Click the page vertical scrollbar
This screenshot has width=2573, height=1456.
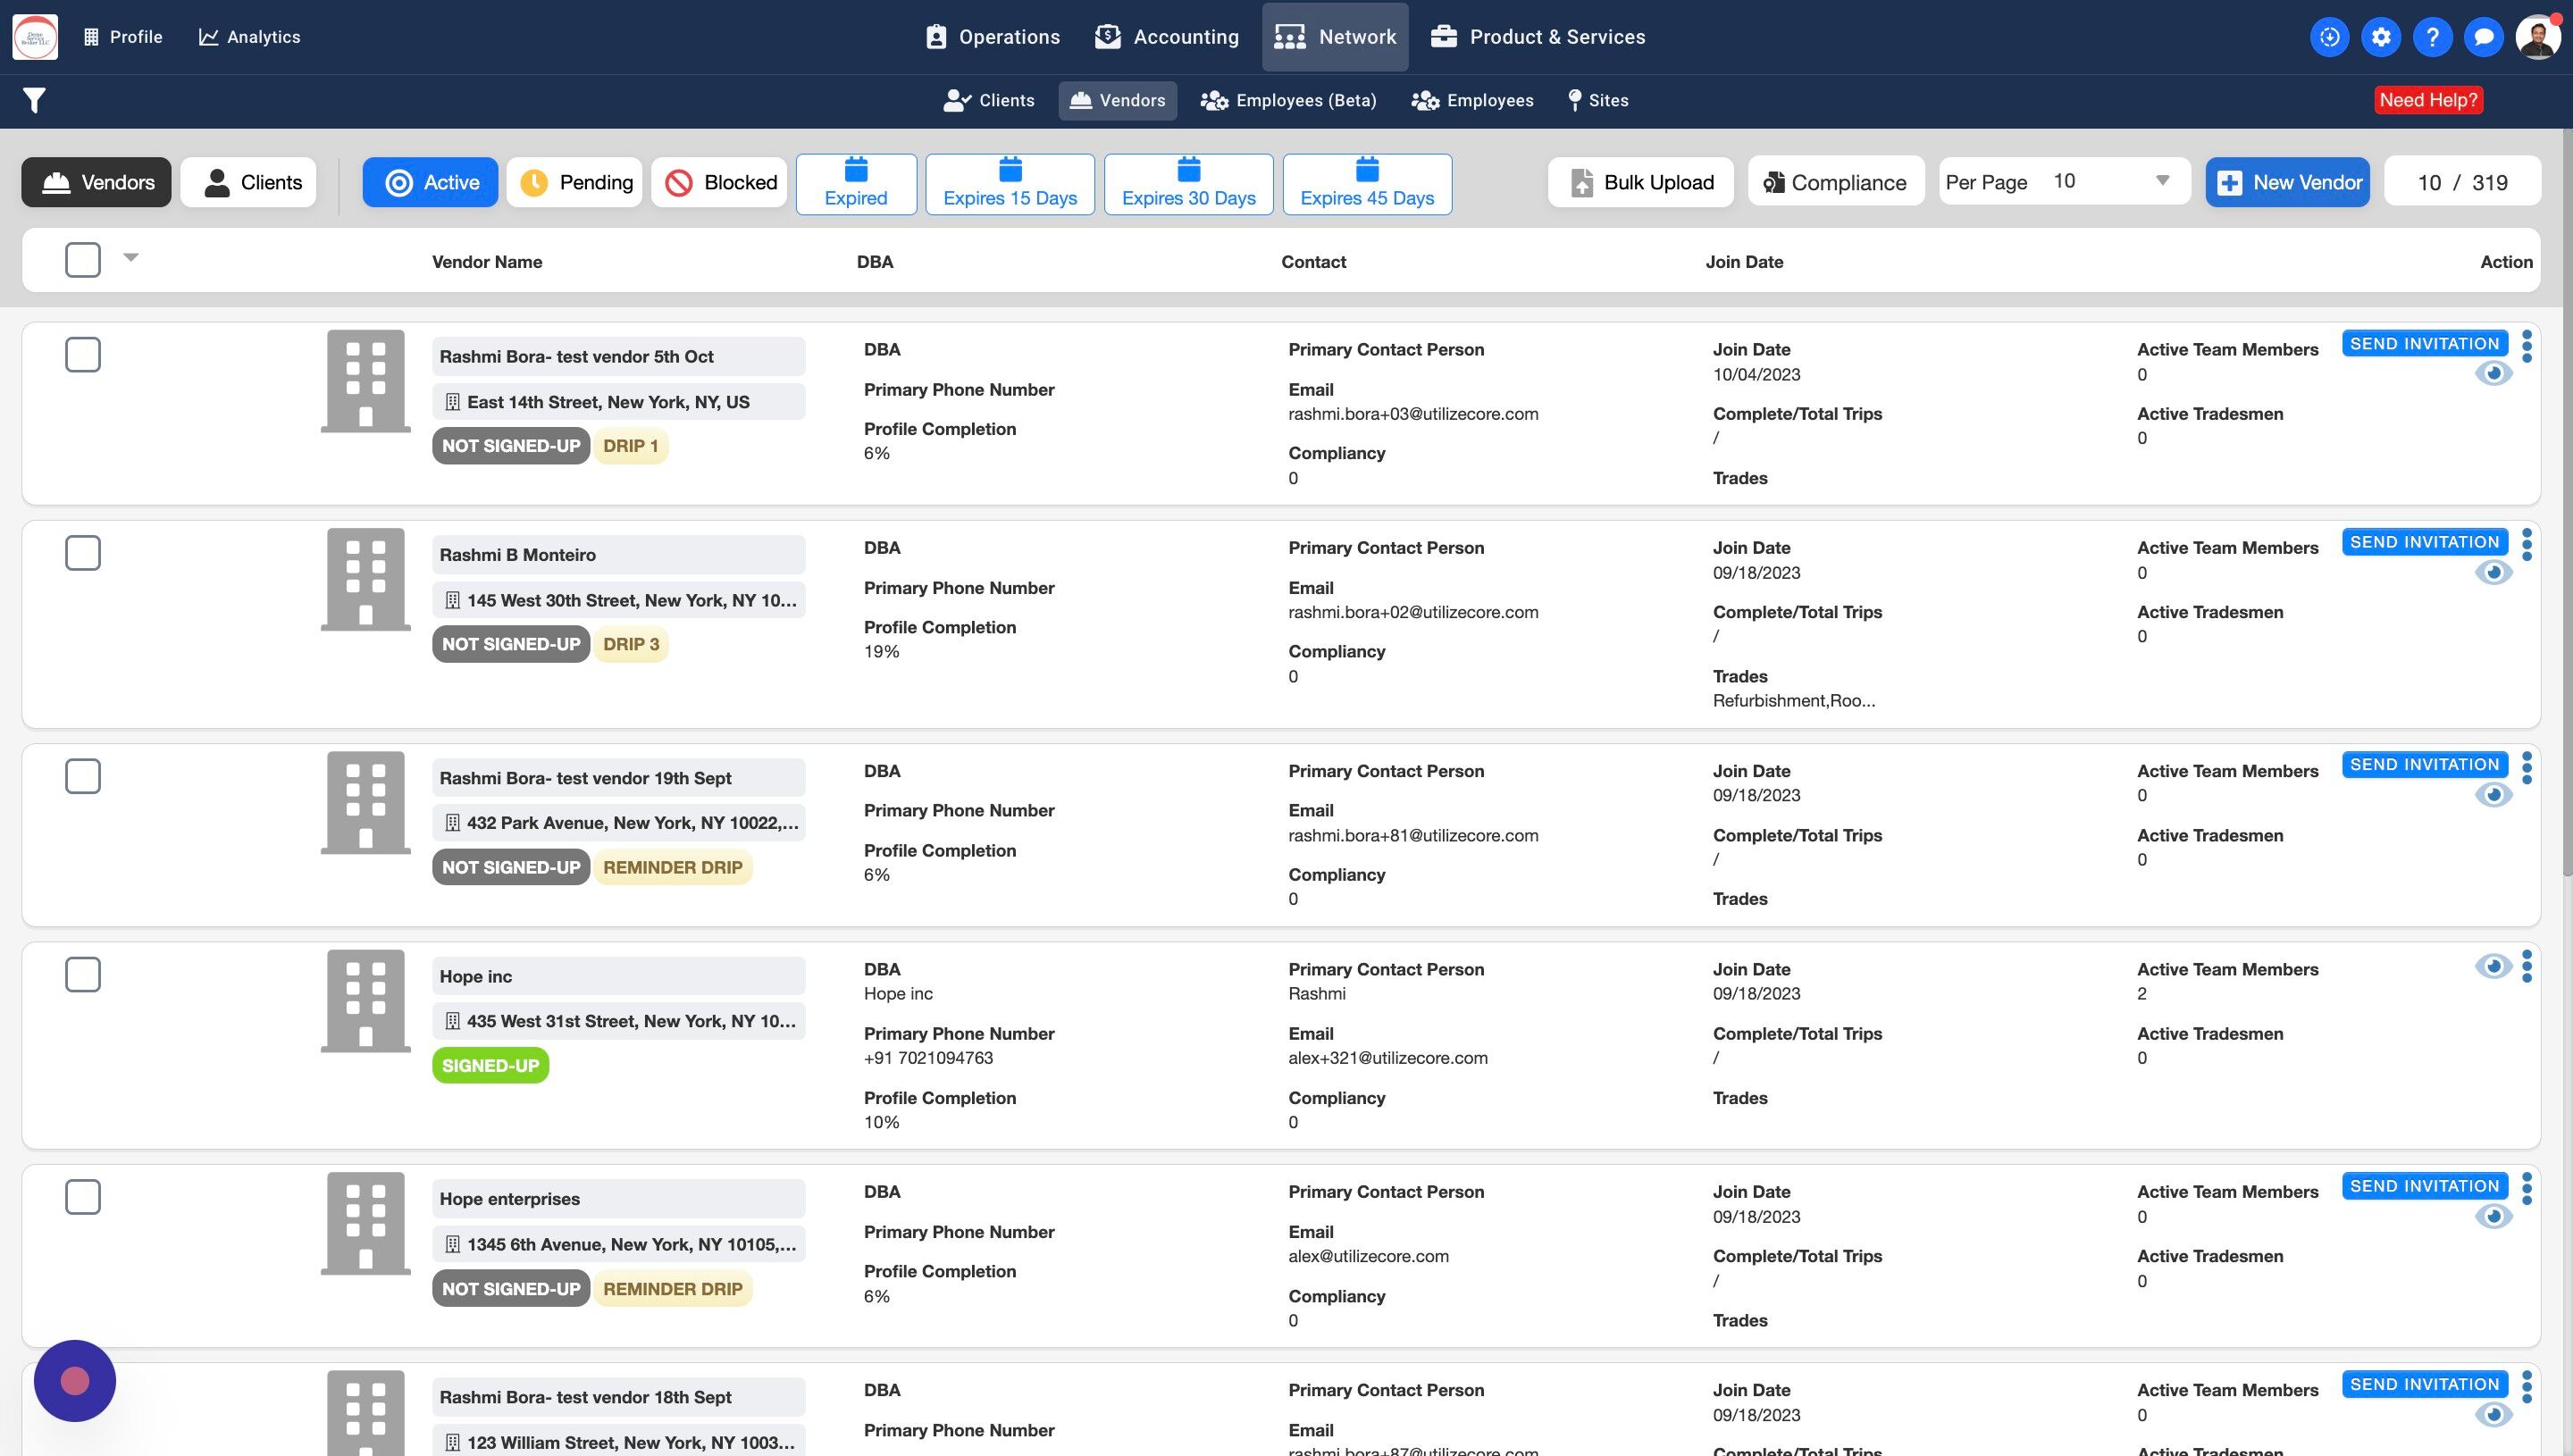click(2566, 500)
